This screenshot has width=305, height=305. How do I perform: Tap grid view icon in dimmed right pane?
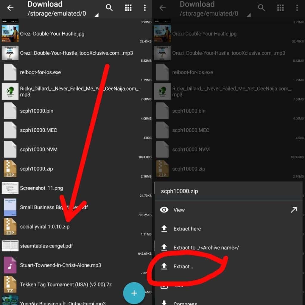point(280,8)
